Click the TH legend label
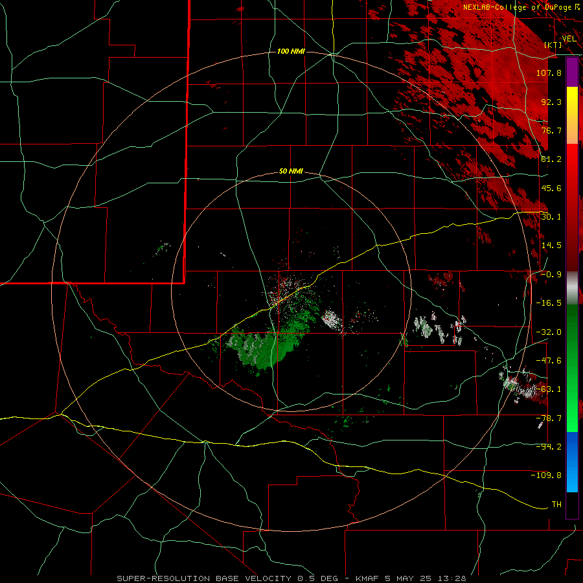 point(556,505)
